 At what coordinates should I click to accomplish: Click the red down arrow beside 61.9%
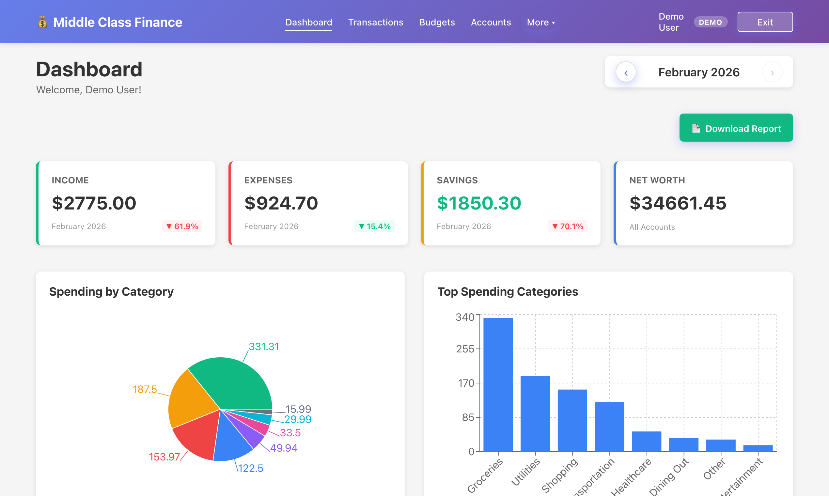click(169, 226)
